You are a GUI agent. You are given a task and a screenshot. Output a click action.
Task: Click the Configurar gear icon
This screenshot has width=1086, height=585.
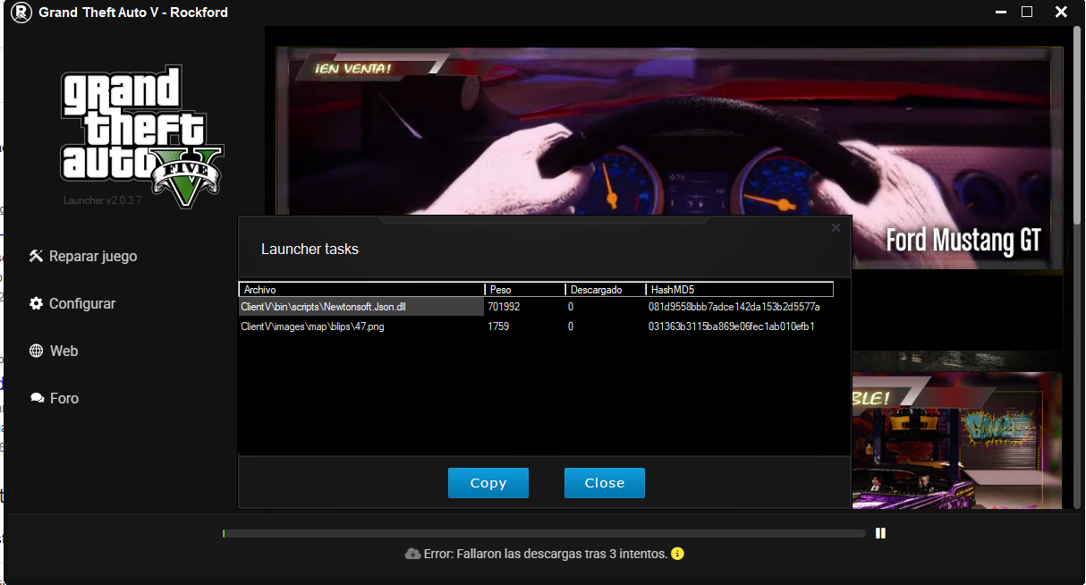[x=36, y=303]
